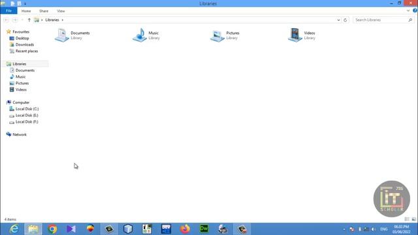Click the ENG language indicator
Viewport: 418px width, 235px height.
(x=384, y=229)
